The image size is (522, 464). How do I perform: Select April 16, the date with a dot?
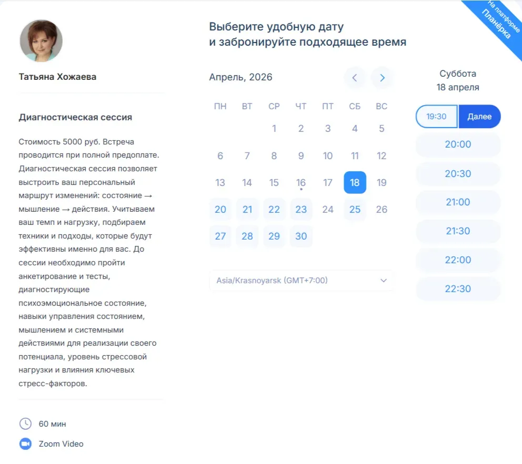pos(301,182)
